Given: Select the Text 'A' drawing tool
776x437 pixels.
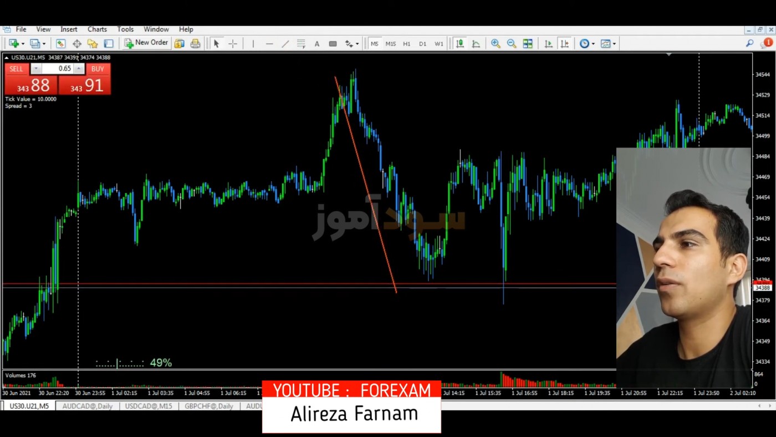Looking at the screenshot, I should tap(317, 43).
